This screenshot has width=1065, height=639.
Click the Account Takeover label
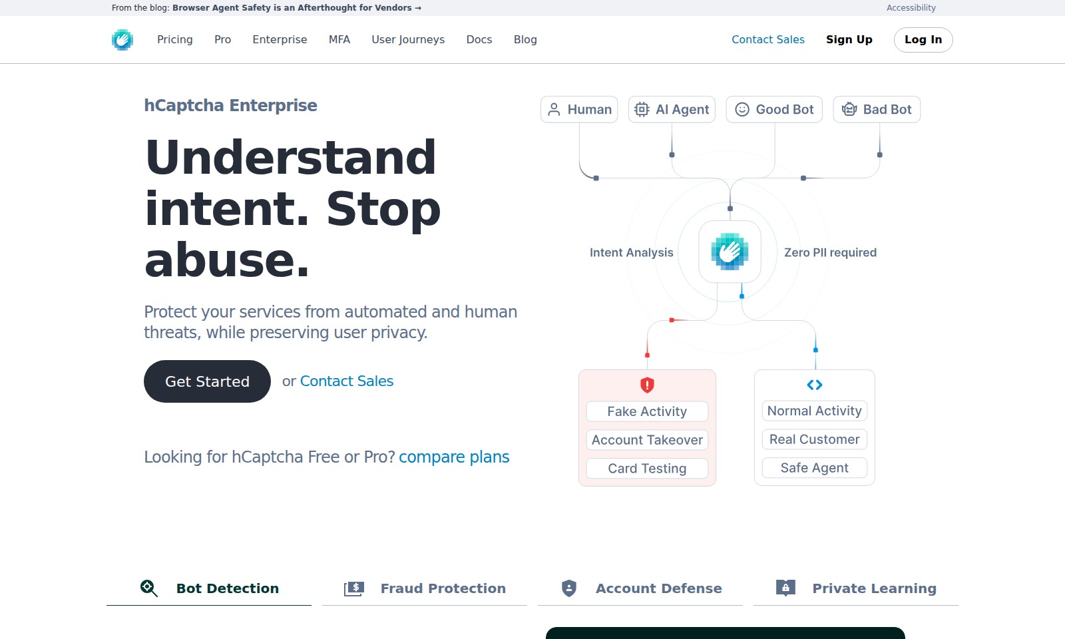[647, 440]
